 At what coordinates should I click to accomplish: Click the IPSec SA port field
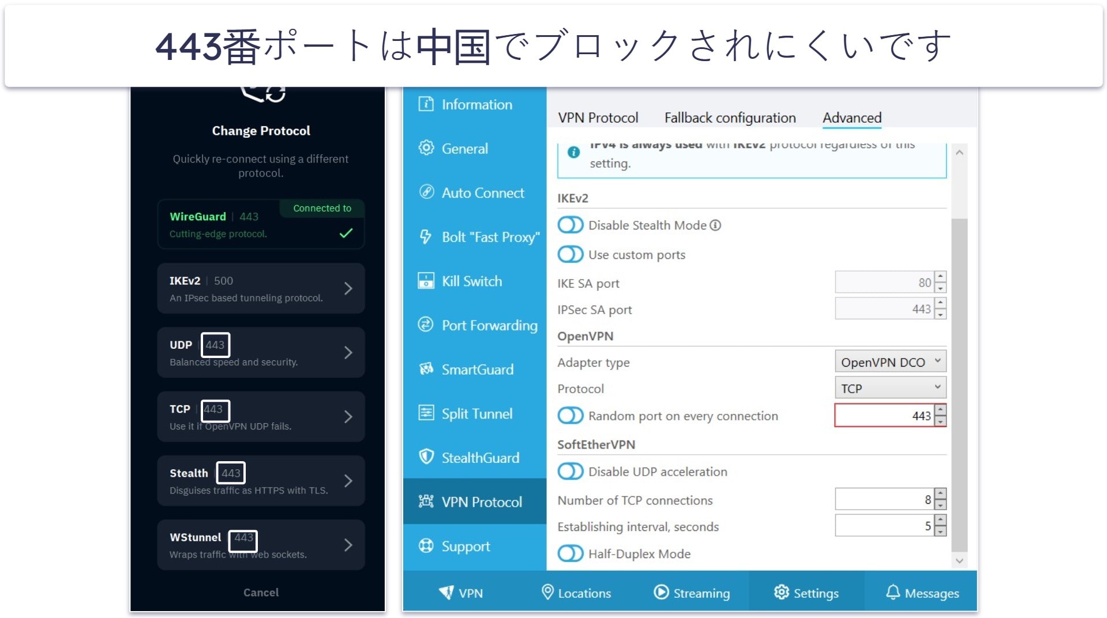tap(884, 309)
